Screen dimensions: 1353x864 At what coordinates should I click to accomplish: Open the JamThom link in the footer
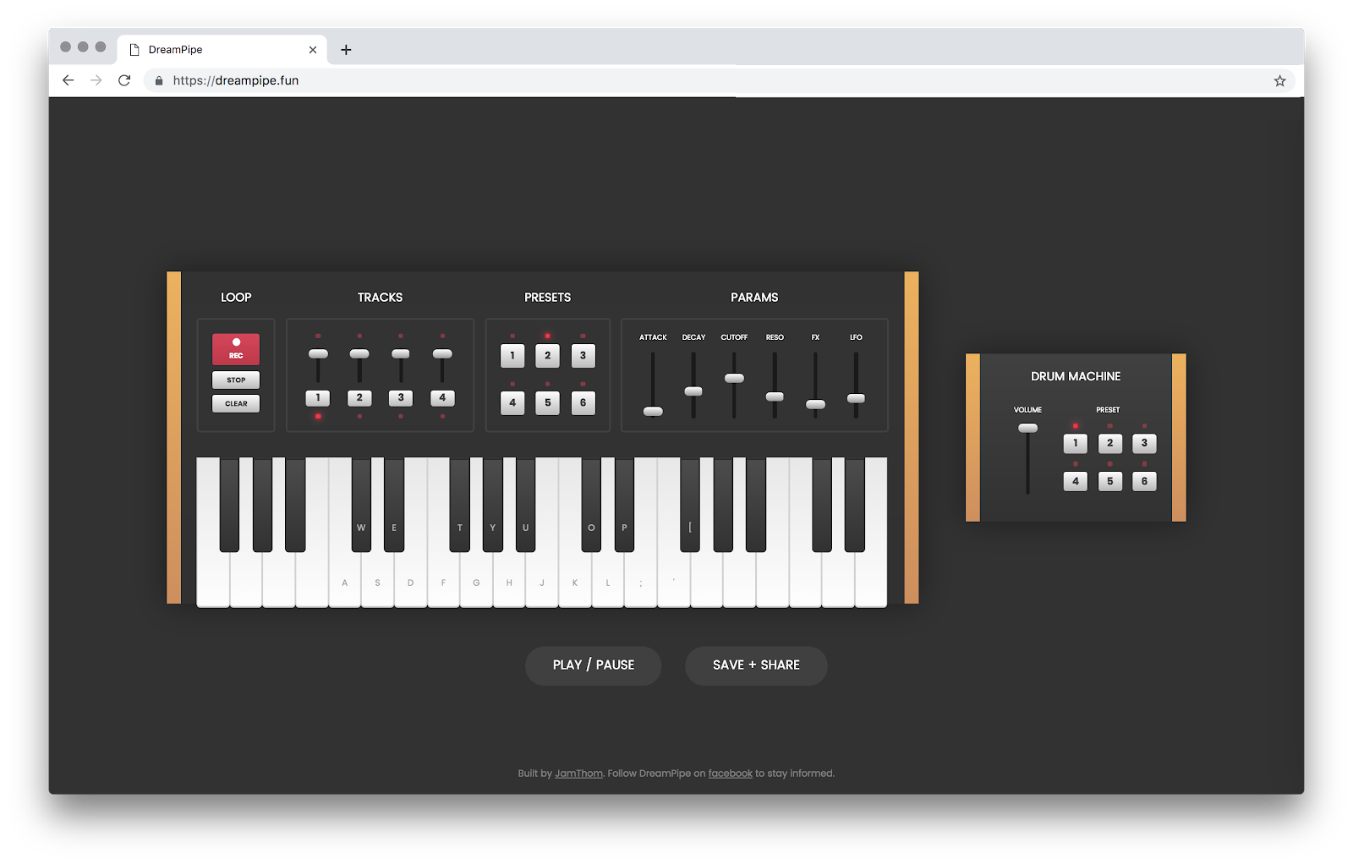pos(578,773)
